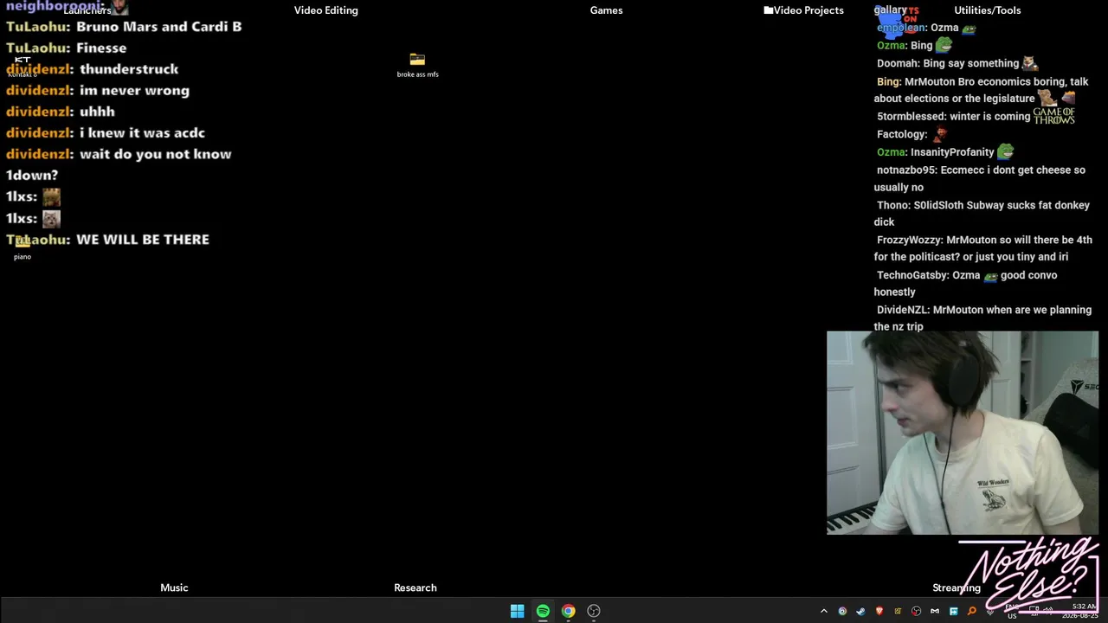Show hidden system tray icons
1108x623 pixels.
point(823,611)
